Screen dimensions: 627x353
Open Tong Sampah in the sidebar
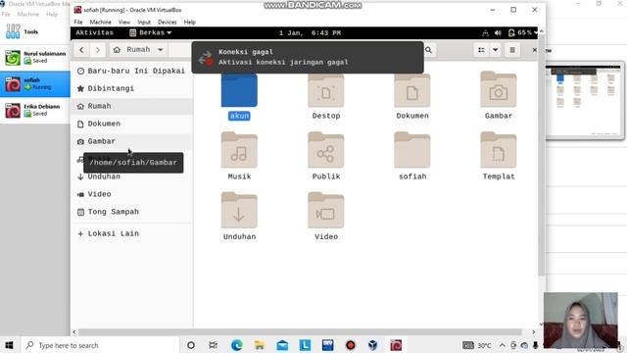coord(131,212)
